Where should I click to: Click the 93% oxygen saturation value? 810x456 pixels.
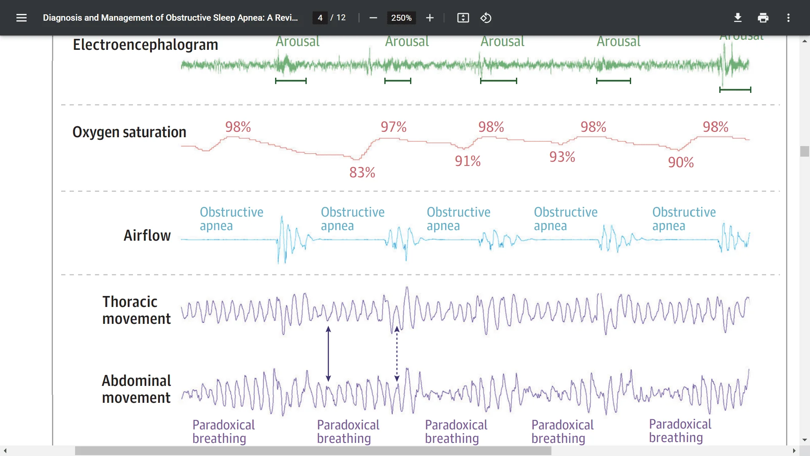point(562,157)
